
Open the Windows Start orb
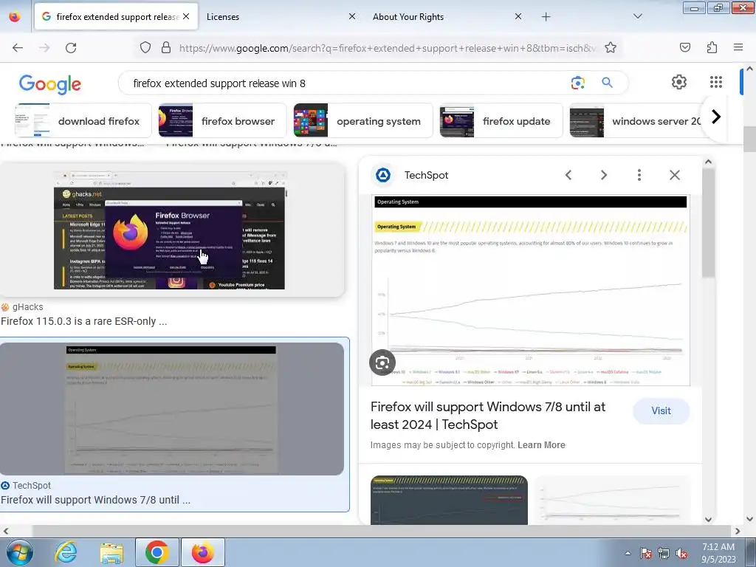click(x=18, y=552)
